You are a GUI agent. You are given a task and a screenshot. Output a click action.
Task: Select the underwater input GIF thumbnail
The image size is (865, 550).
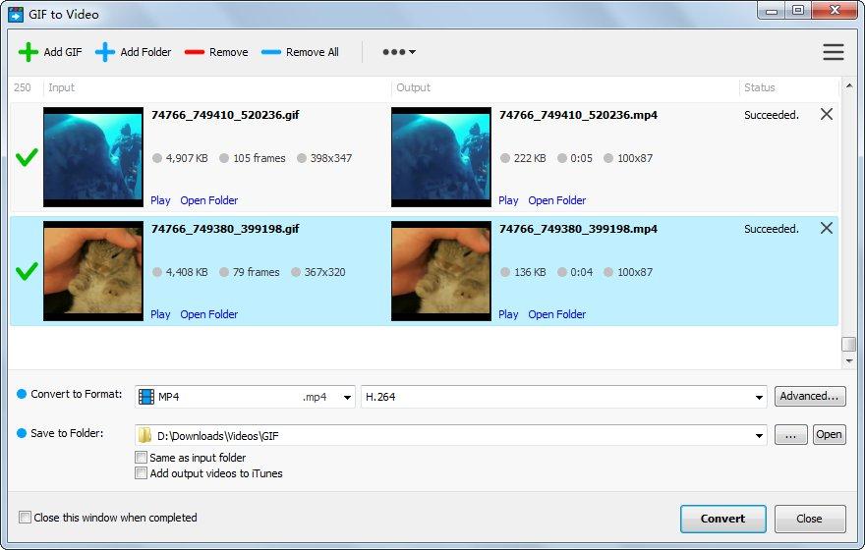[x=93, y=157]
